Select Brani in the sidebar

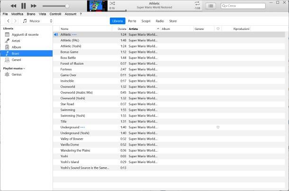tap(27, 53)
